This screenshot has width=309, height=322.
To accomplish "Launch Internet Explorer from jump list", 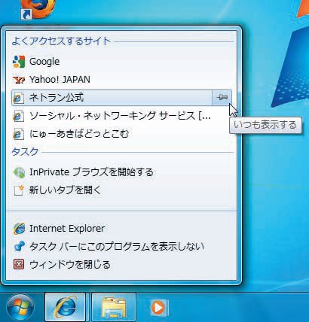I will [121, 229].
